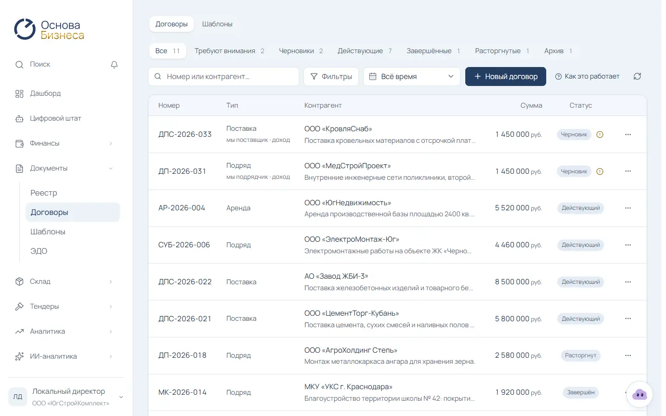Show Завершённые contracts tab
The width and height of the screenshot is (666, 416).
(433, 51)
